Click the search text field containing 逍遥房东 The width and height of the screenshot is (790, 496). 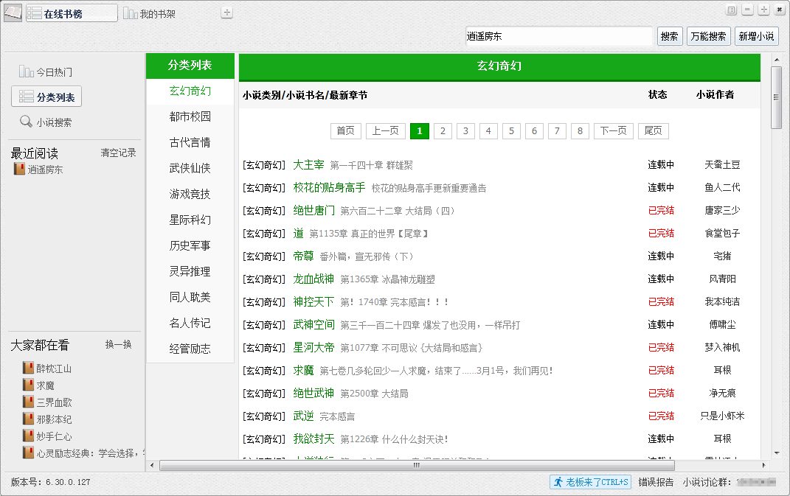click(x=558, y=36)
